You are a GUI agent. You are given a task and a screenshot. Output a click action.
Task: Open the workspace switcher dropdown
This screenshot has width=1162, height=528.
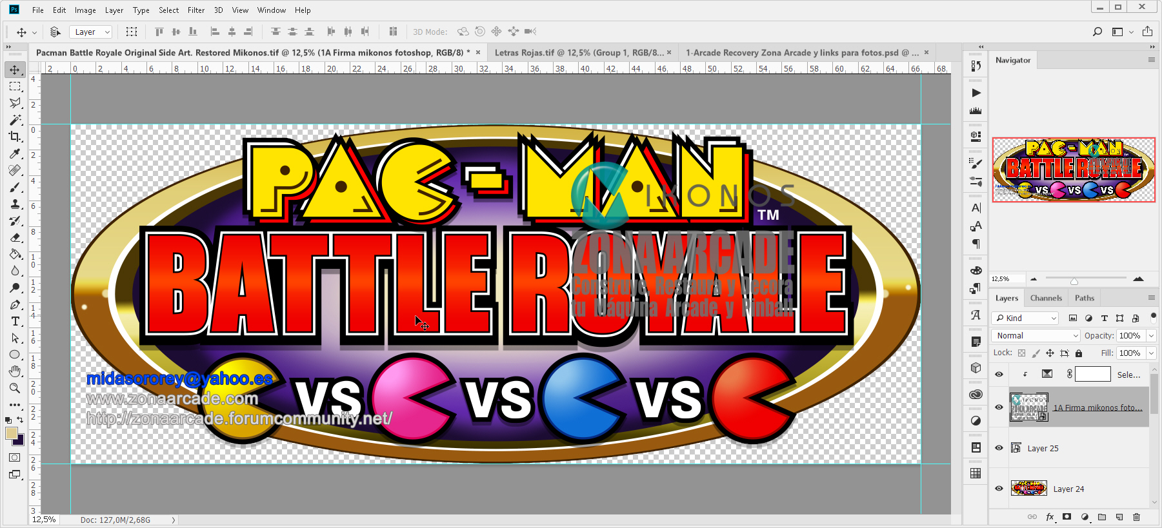coord(1123,32)
